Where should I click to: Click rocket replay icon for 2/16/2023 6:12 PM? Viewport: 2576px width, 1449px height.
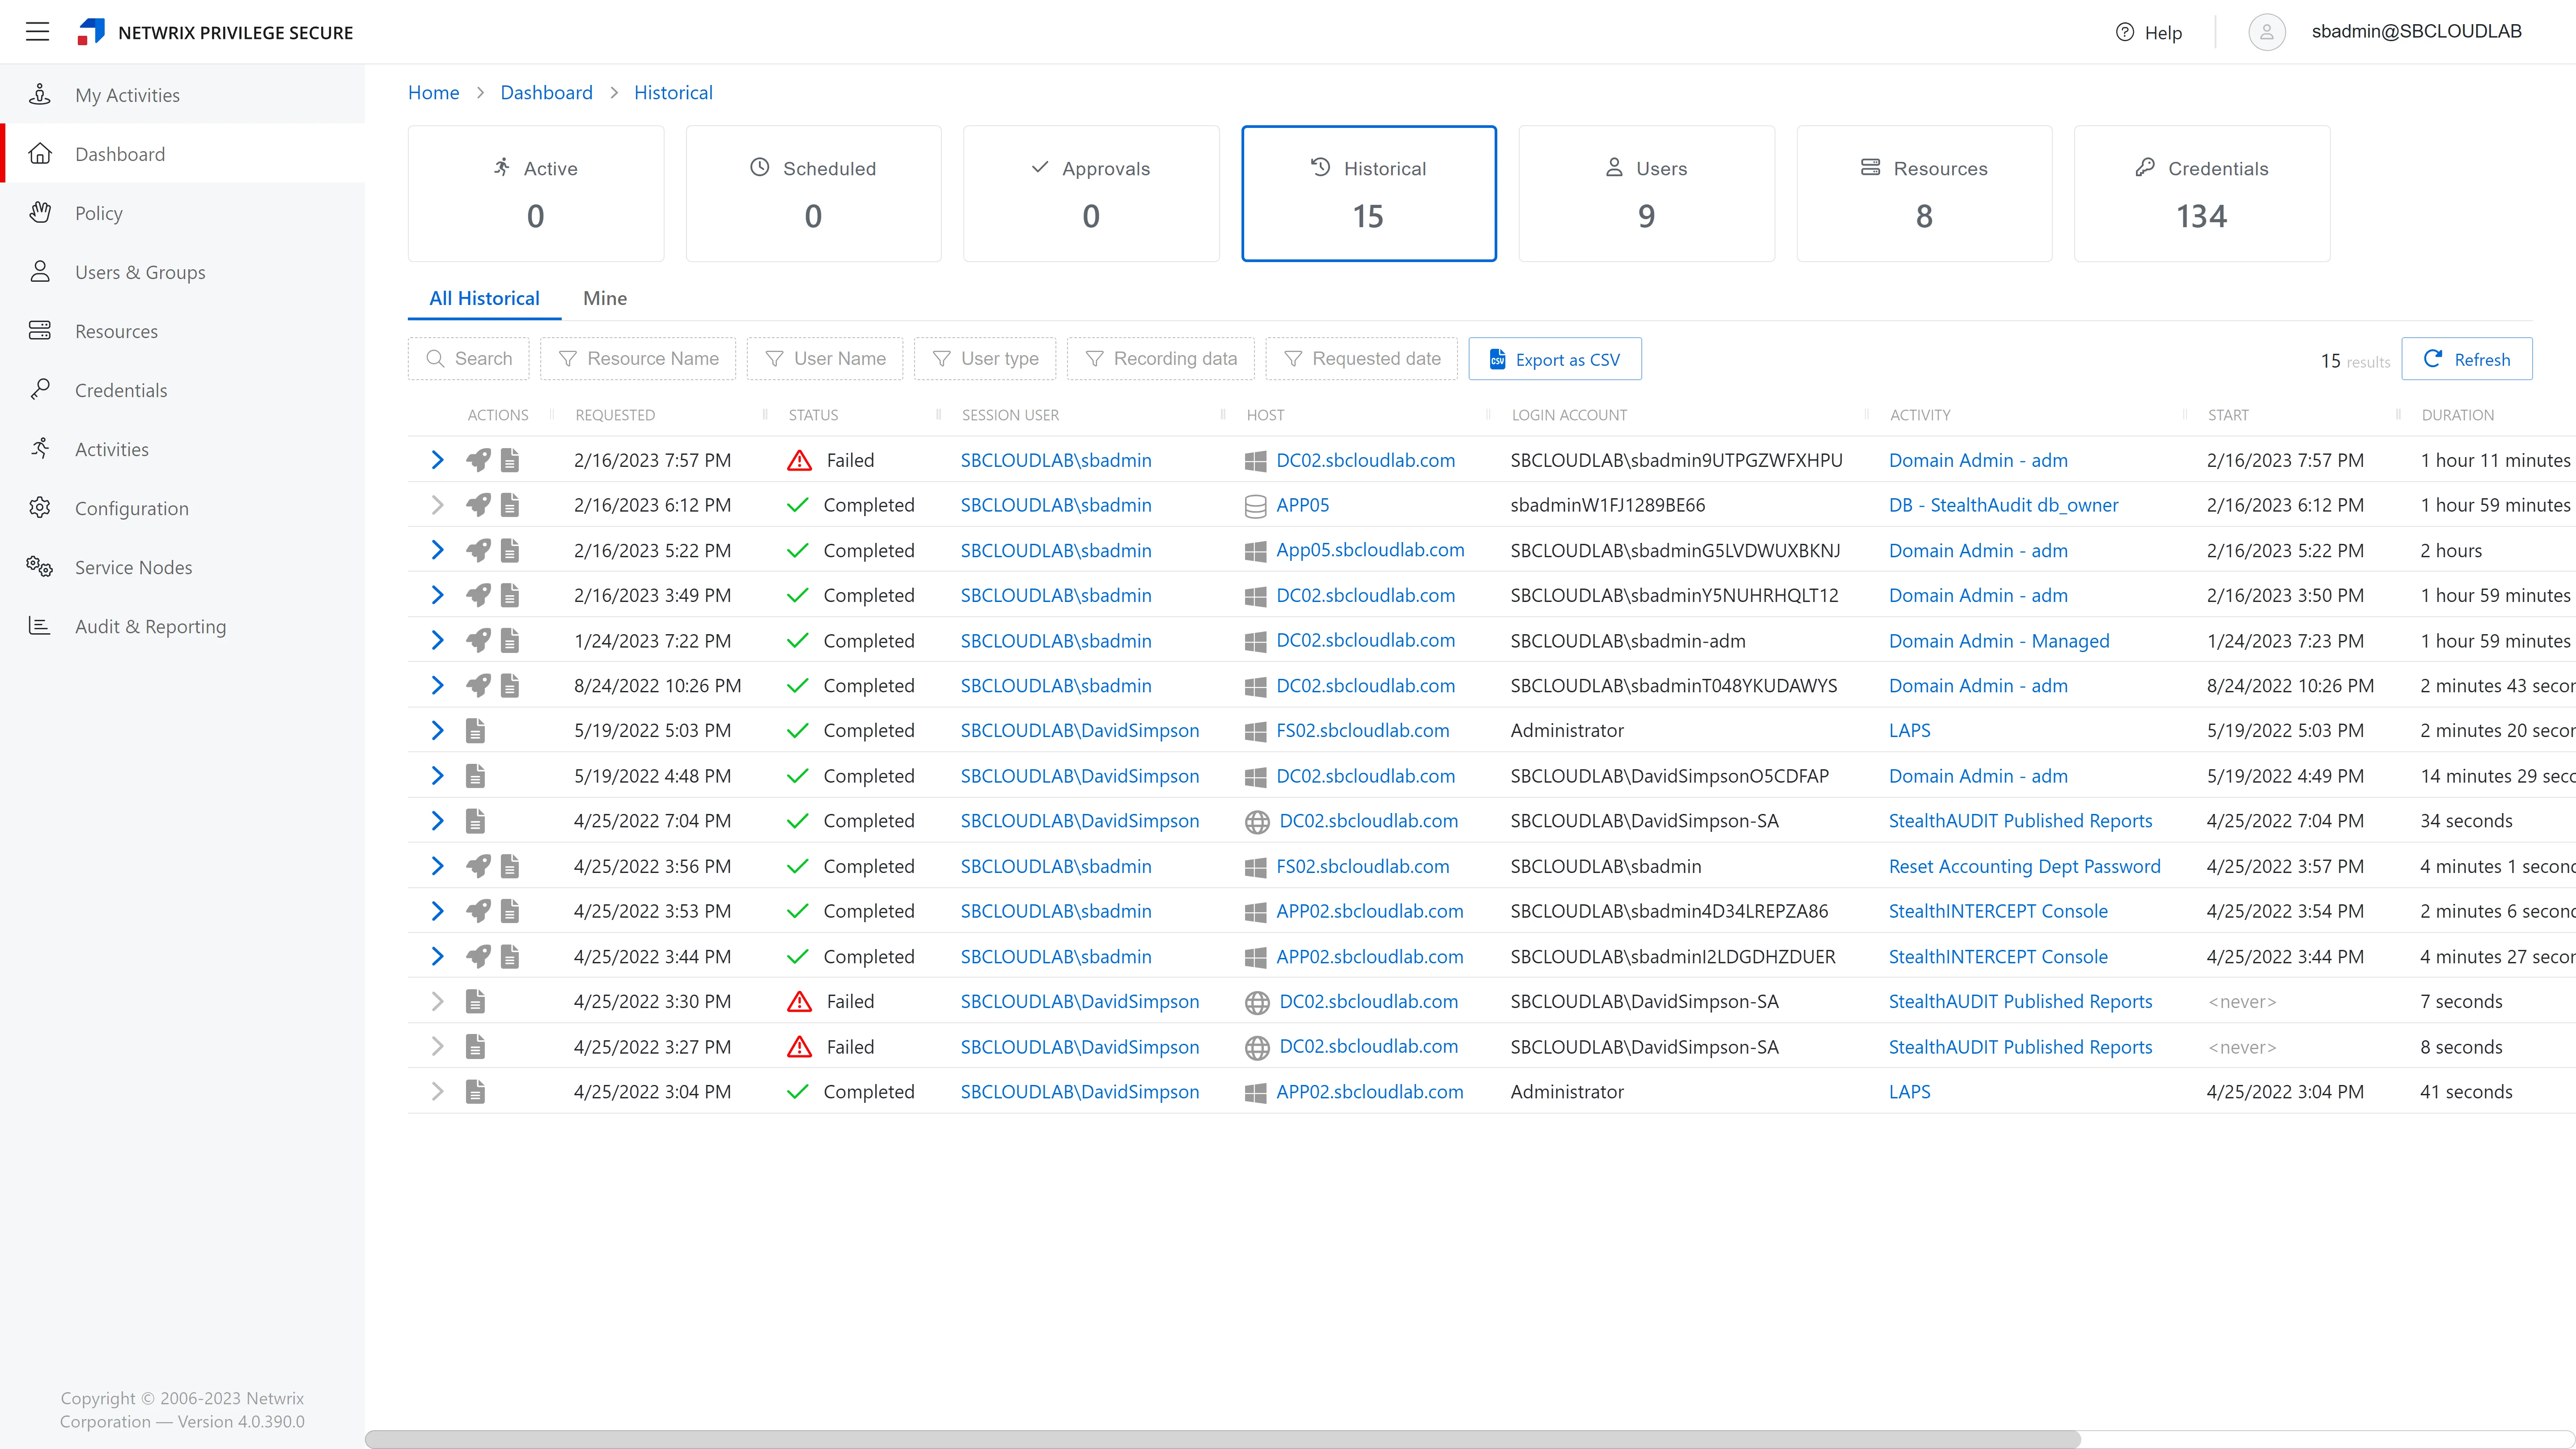478,505
